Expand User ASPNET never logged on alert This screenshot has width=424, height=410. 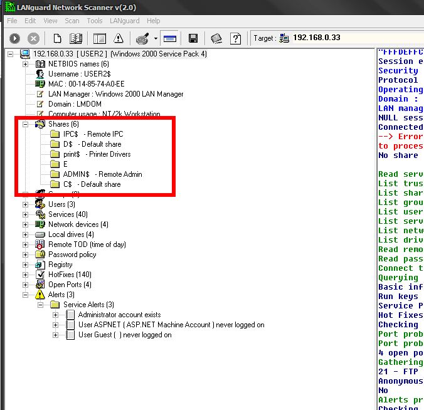(55, 325)
